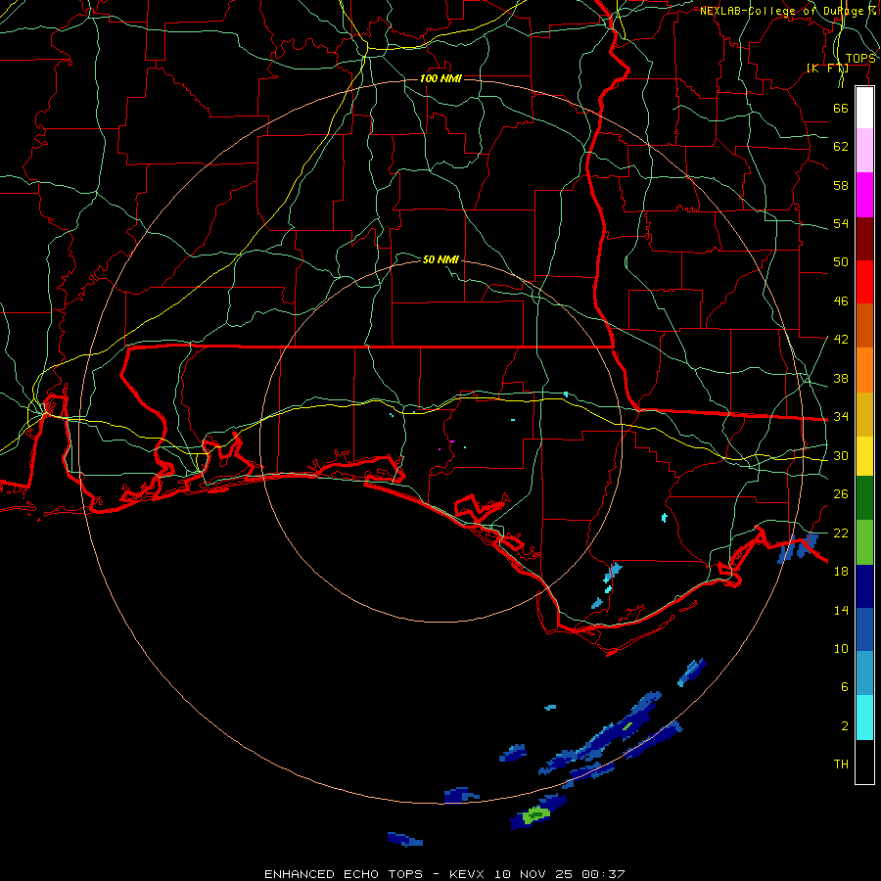Click the white 66+ legend swatch
Image resolution: width=881 pixels, height=881 pixels.
pyautogui.click(x=864, y=108)
